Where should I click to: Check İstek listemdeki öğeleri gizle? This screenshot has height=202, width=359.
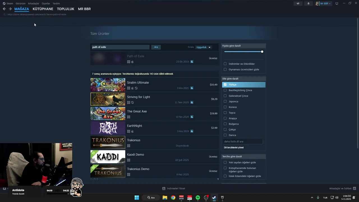pos(225,176)
